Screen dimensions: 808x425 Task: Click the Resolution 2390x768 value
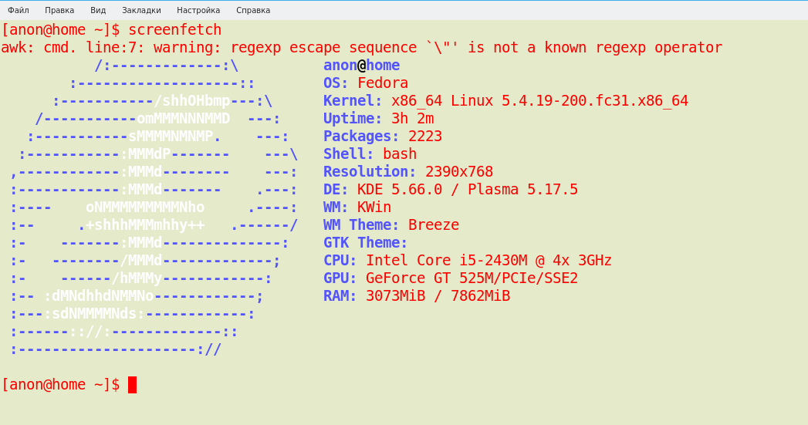click(459, 171)
